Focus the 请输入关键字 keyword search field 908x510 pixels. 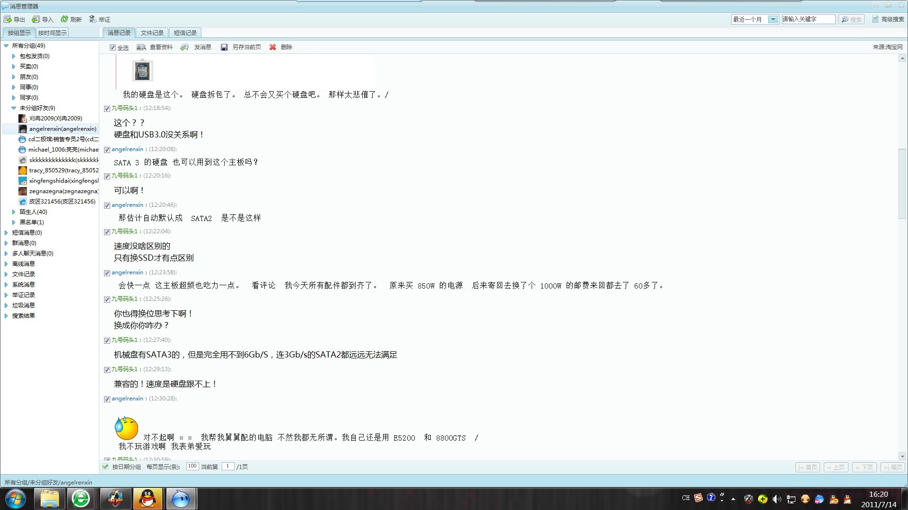pyautogui.click(x=808, y=19)
